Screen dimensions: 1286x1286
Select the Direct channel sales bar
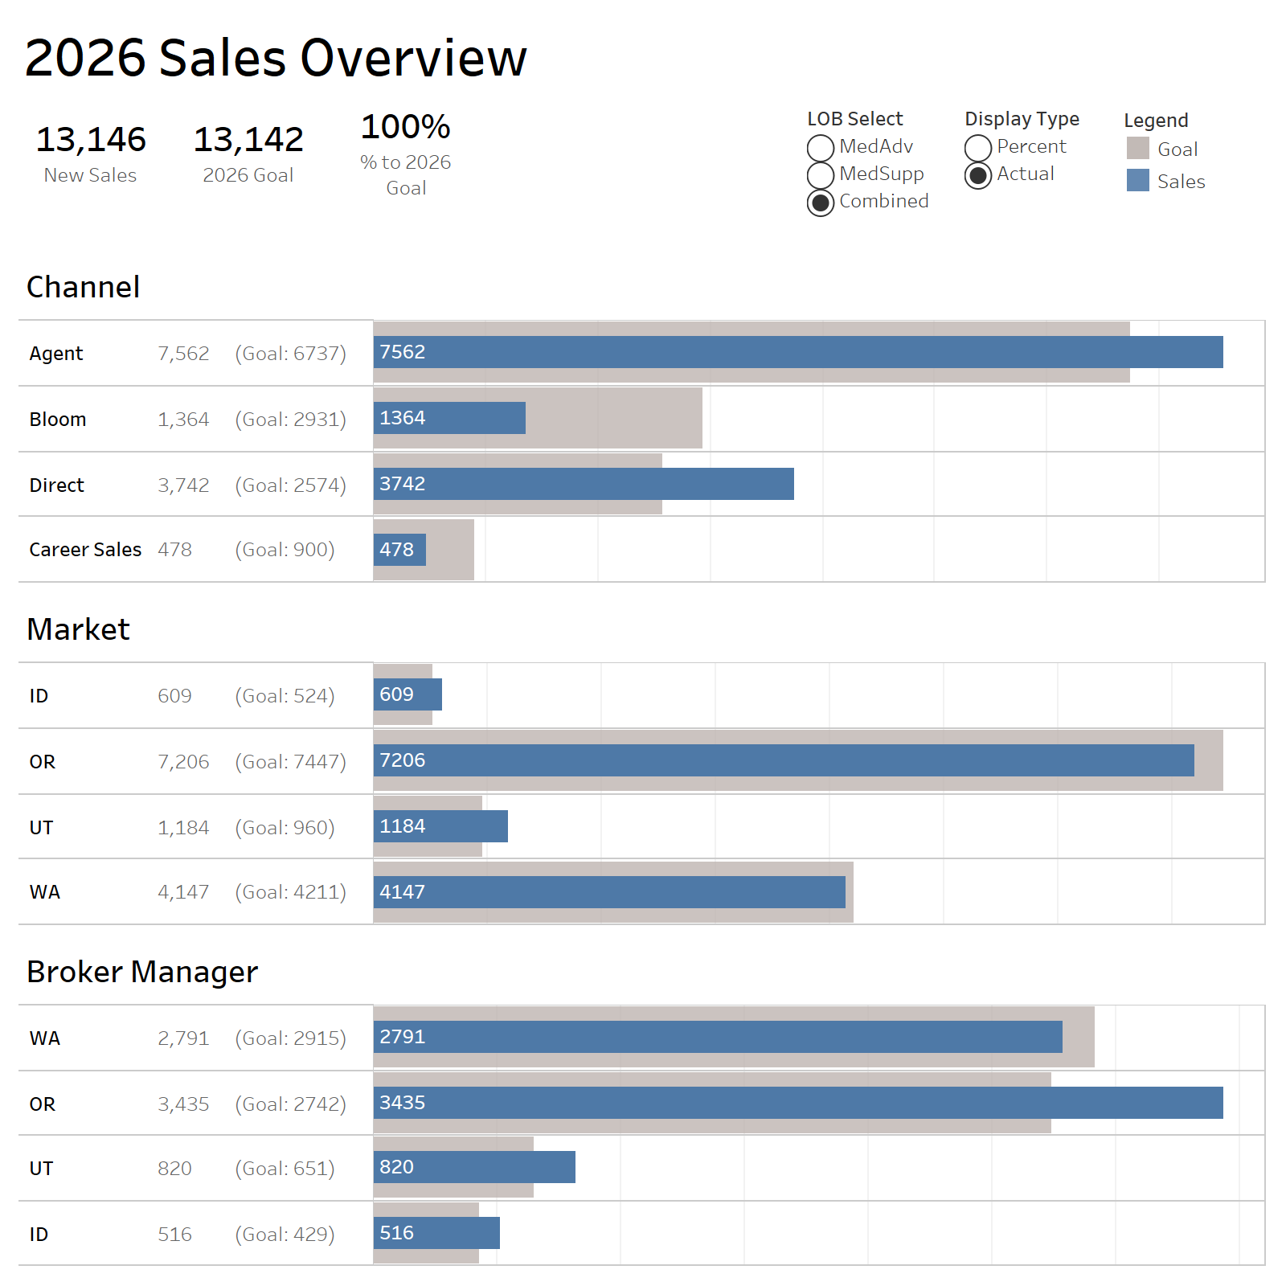pos(579,484)
